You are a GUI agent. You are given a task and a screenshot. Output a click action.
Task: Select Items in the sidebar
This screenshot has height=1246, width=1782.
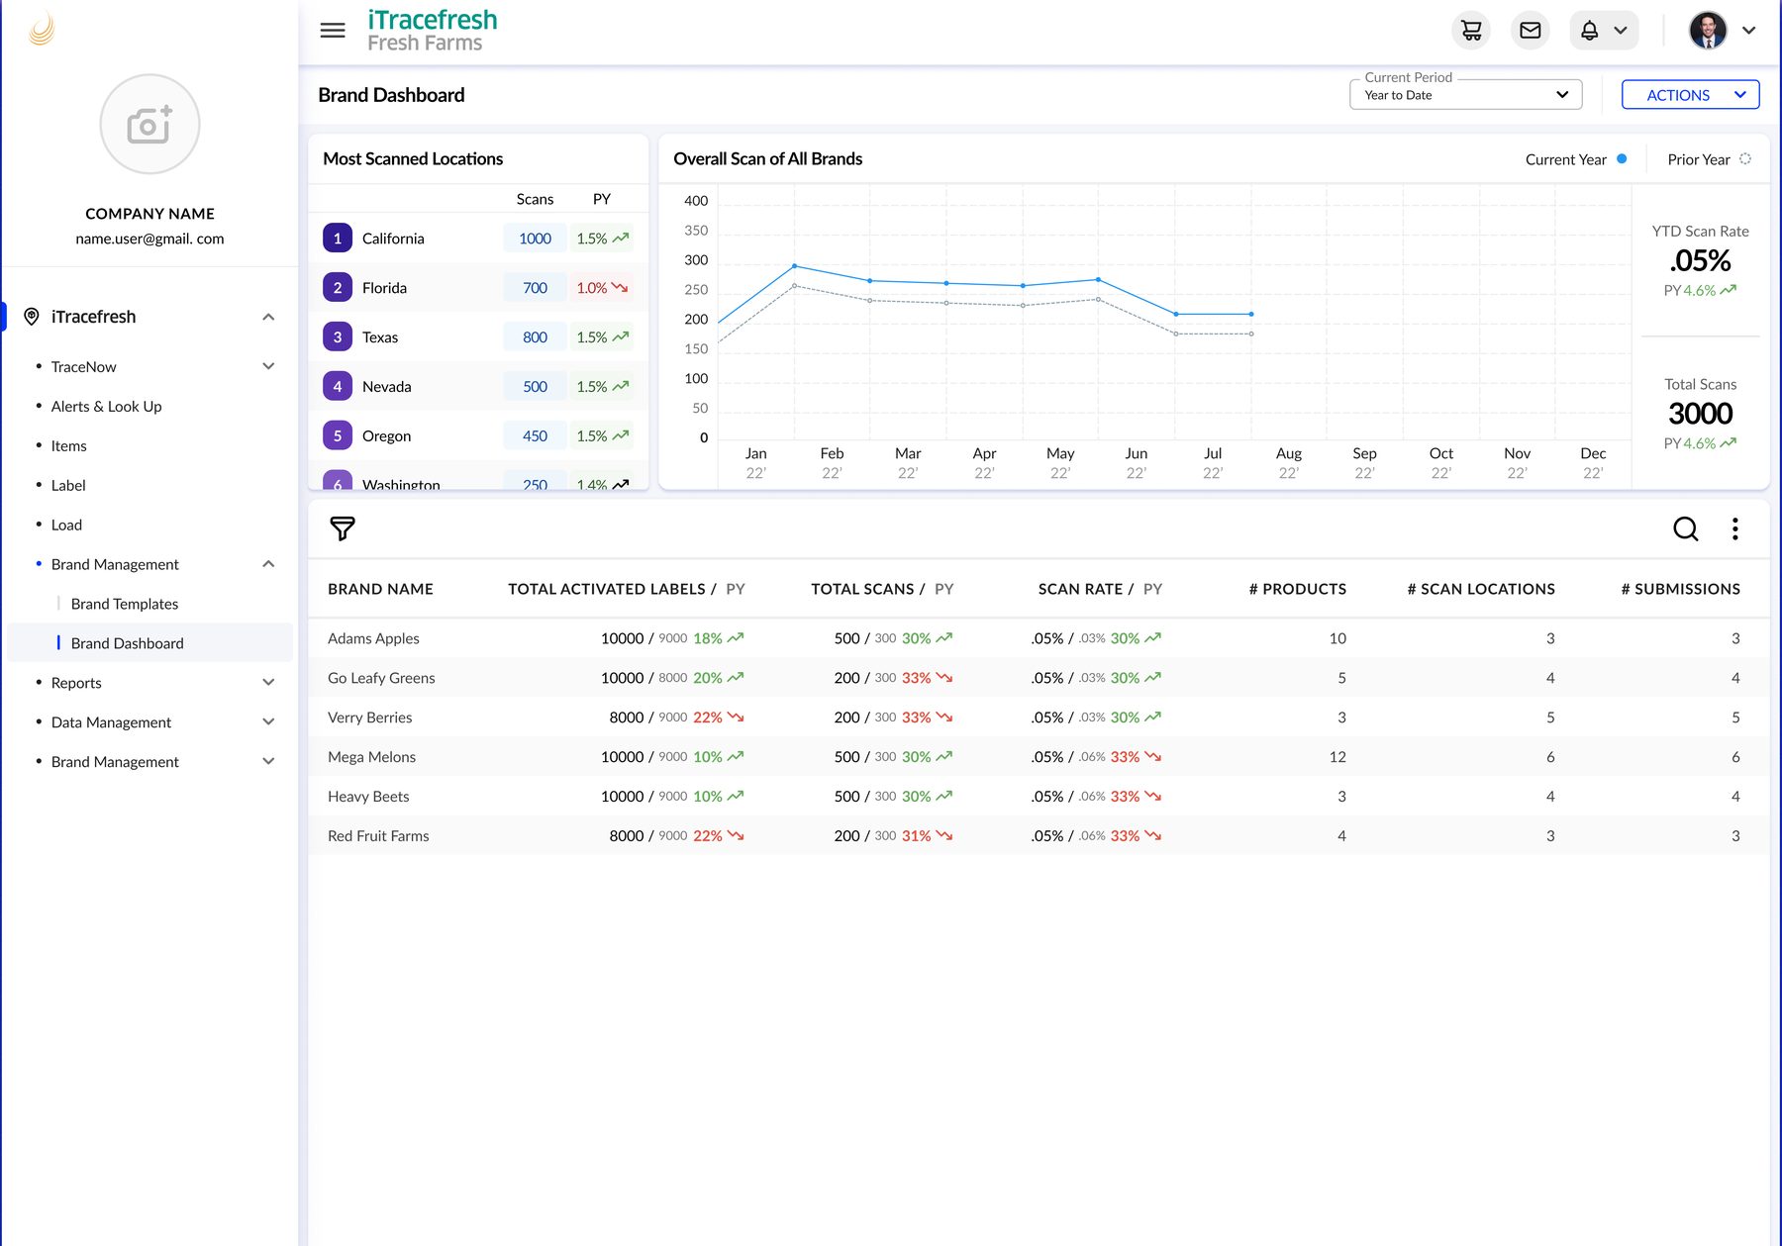[68, 445]
